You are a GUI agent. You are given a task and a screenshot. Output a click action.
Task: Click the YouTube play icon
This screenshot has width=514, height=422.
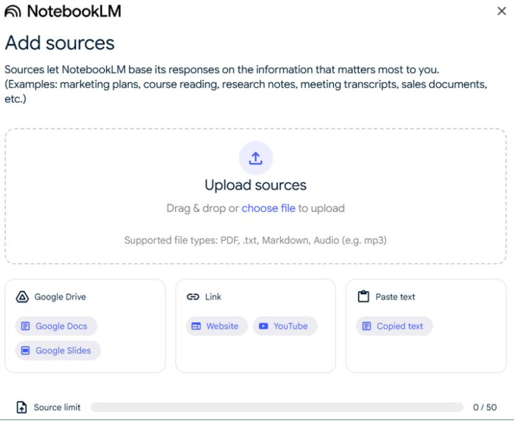click(263, 326)
